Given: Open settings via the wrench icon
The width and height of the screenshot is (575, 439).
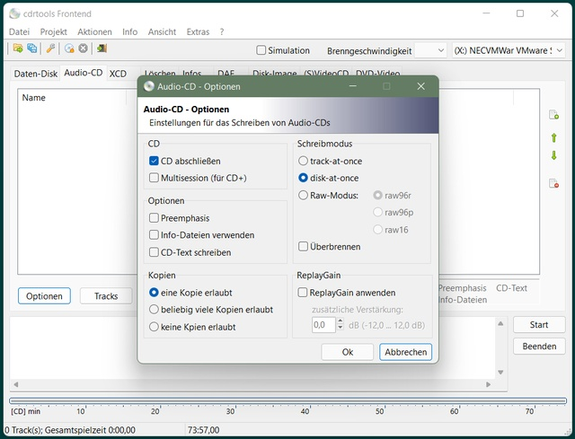Looking at the screenshot, I should click(50, 48).
